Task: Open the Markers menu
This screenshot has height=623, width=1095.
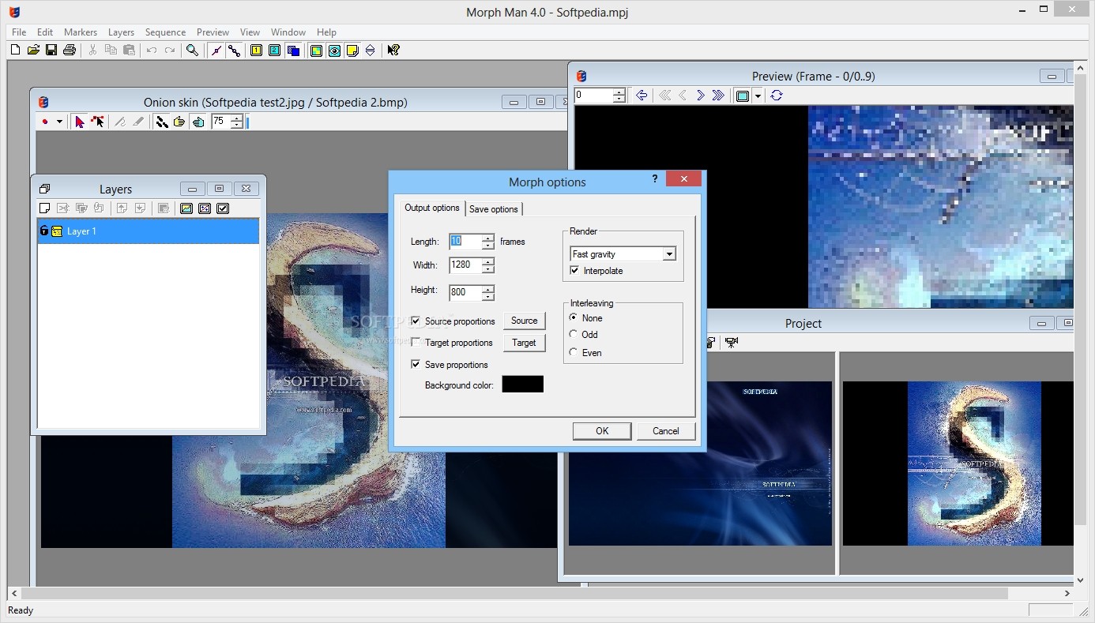Action: (x=81, y=32)
